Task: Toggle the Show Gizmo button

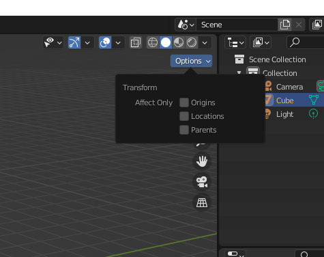Action: (x=74, y=42)
